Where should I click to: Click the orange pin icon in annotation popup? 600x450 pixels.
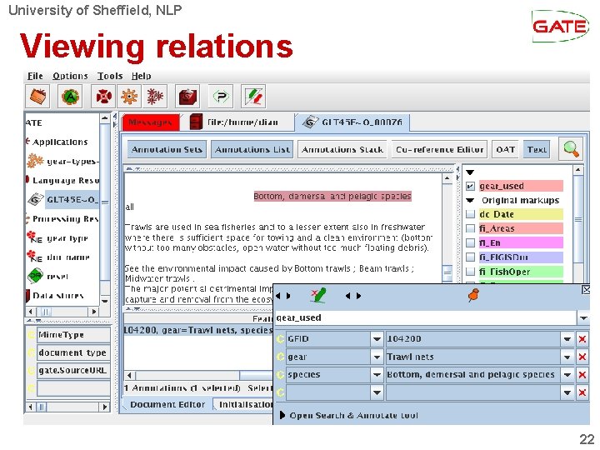[x=473, y=295]
